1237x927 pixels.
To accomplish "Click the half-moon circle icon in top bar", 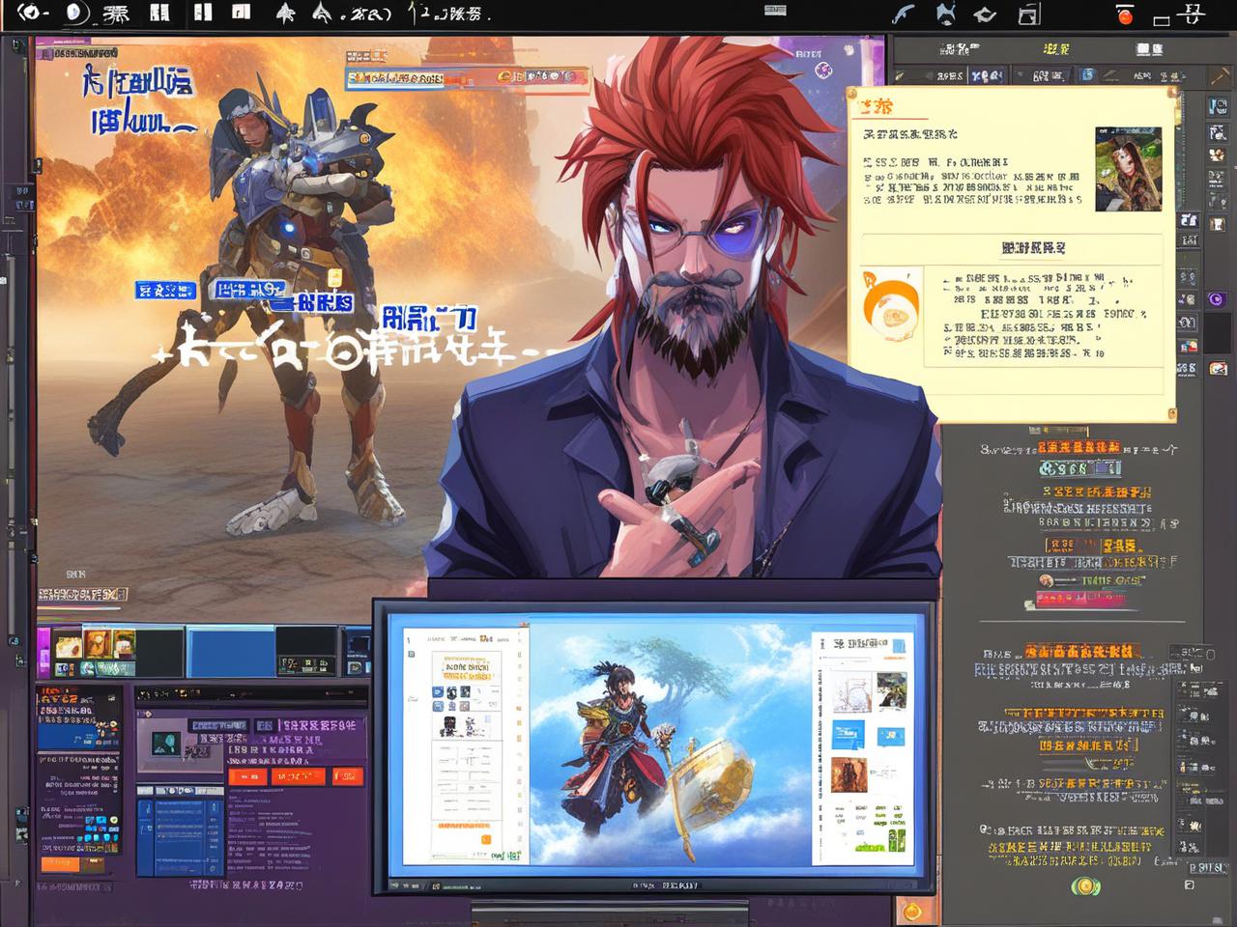I will click(x=75, y=14).
